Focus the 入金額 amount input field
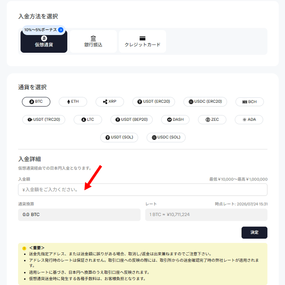The height and width of the screenshot is (285, 285). [x=142, y=190]
